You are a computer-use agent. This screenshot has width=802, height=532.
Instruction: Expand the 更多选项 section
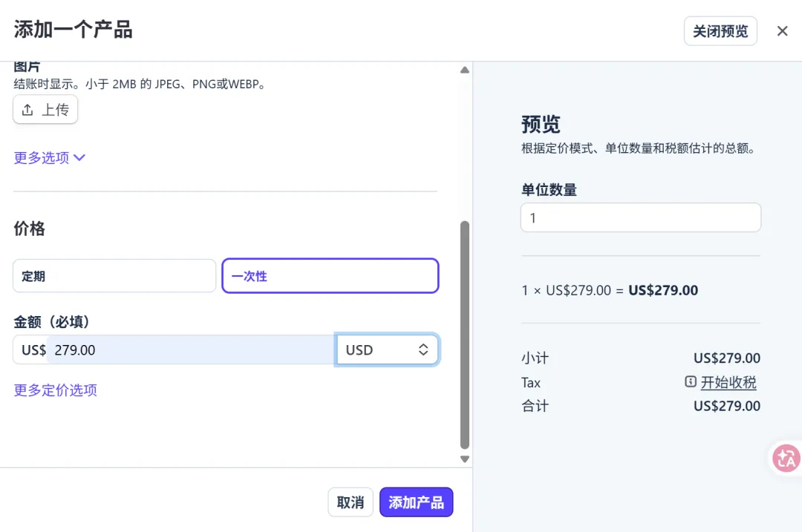tap(42, 157)
